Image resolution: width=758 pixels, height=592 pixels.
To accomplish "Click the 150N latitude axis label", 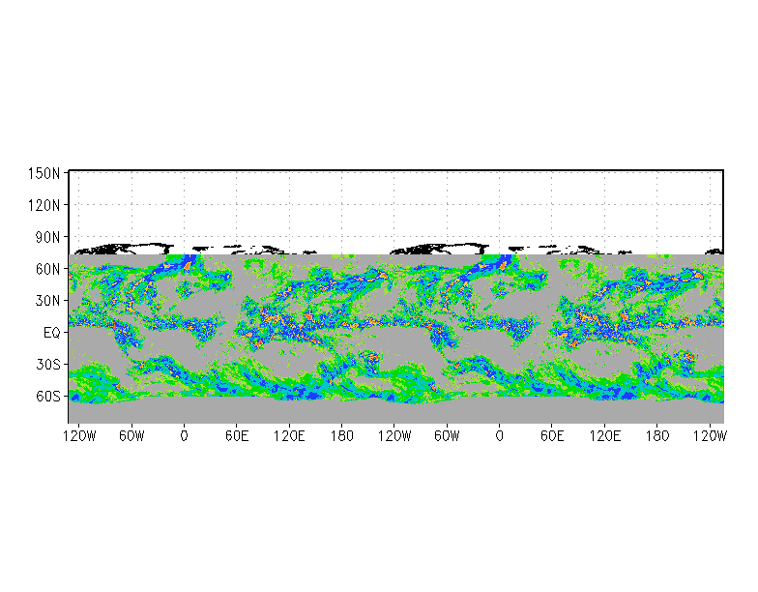I will click(44, 173).
